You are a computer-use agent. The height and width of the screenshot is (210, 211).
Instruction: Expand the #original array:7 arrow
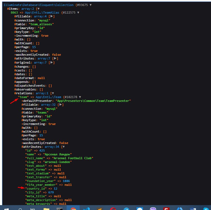tap(52, 62)
